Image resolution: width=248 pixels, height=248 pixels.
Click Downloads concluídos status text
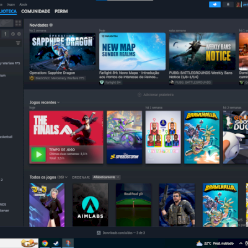pyautogui.click(x=124, y=232)
